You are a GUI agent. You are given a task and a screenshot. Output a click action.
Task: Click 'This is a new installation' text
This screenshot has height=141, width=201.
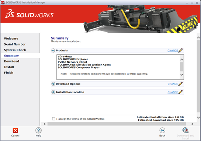tap(66, 41)
